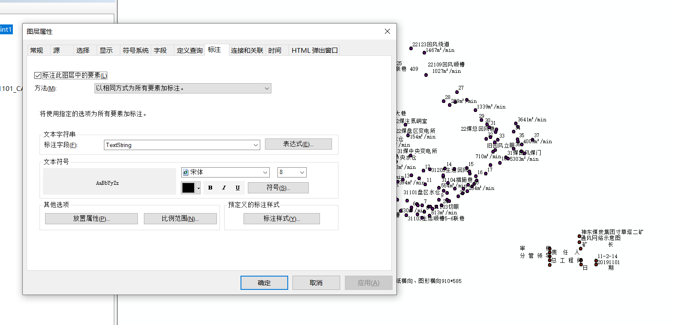The image size is (673, 325).
Task: Click the 放置属性 placement properties button
Action: pos(91,219)
